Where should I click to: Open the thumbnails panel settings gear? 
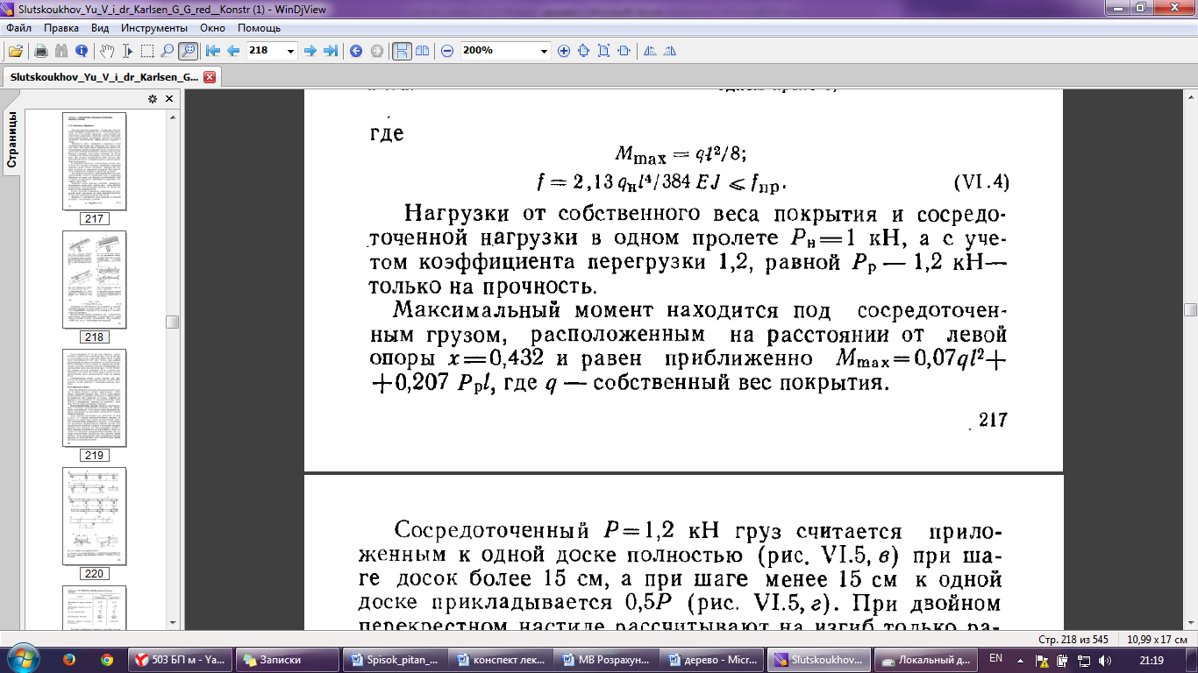click(x=152, y=98)
